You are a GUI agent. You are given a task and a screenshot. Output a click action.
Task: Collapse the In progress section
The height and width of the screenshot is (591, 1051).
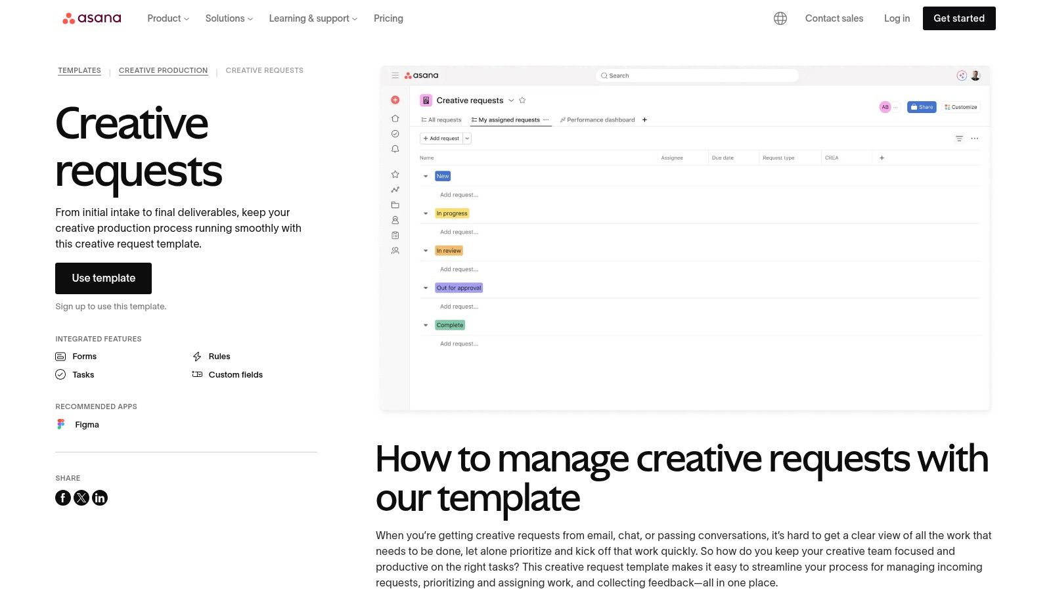pos(426,213)
